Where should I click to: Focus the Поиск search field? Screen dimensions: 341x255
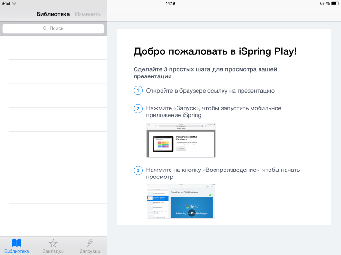[x=53, y=28]
